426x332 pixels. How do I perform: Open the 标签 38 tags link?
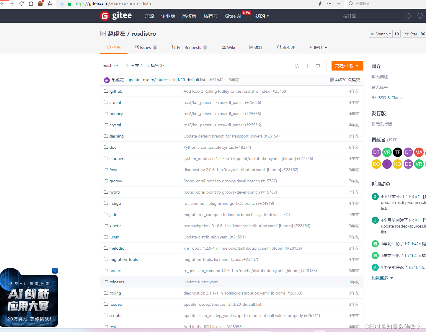155,66
